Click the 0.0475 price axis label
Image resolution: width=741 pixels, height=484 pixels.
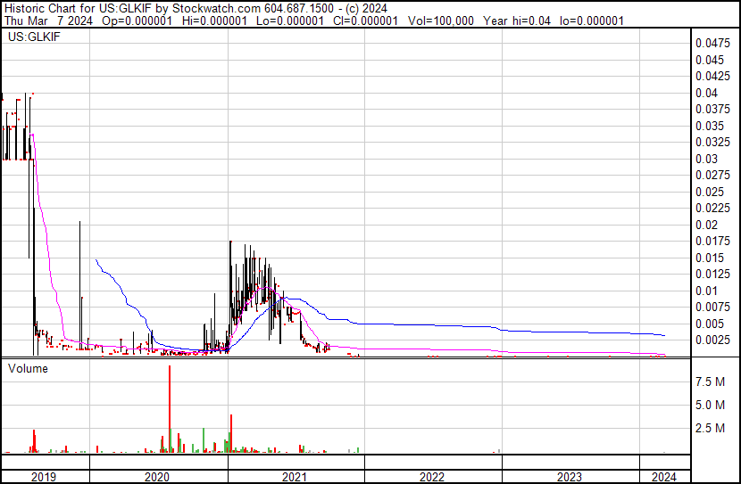tap(712, 43)
